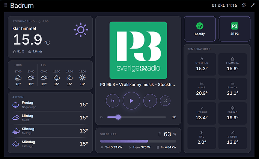Open the Framsida temperature tile

tap(232, 64)
